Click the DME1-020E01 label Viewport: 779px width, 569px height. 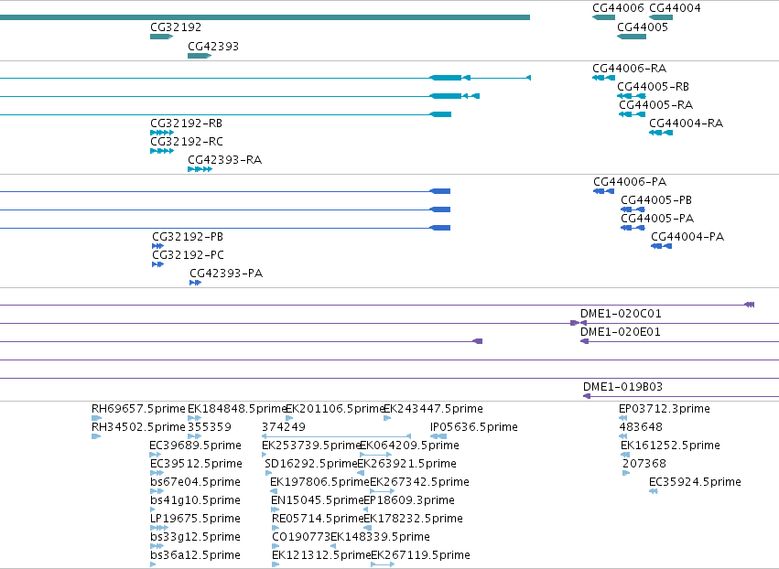(x=621, y=332)
